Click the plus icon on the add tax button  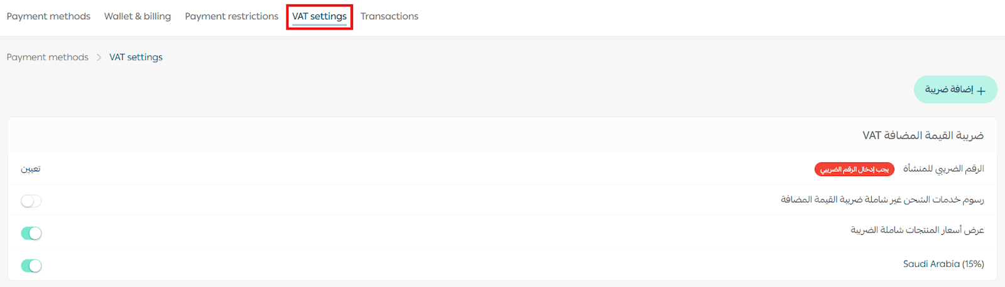pos(981,91)
